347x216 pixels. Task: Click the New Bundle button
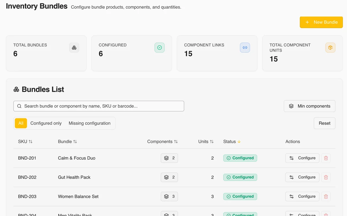(x=321, y=22)
